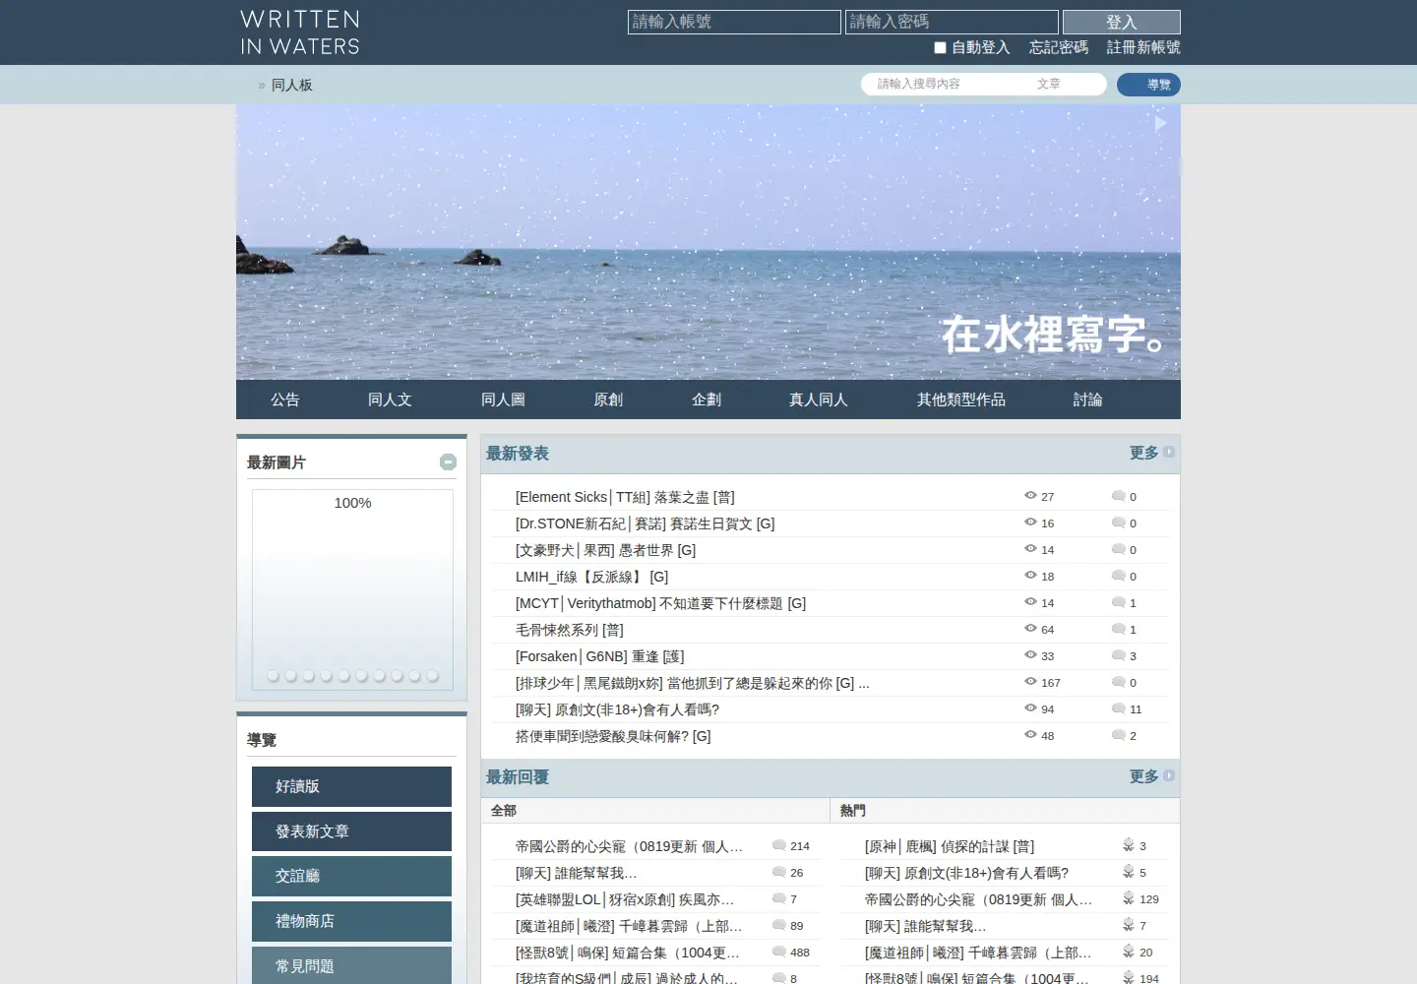Click the eye icon on the 愚者世界 row
1417x984 pixels.
pos(1030,549)
